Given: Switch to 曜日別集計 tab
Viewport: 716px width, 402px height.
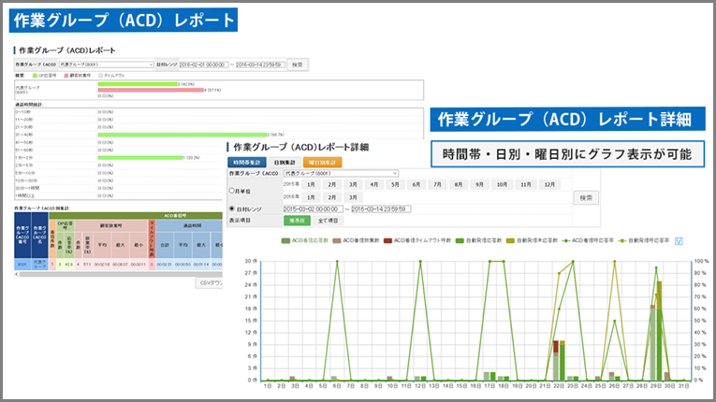Looking at the screenshot, I should click(x=321, y=162).
